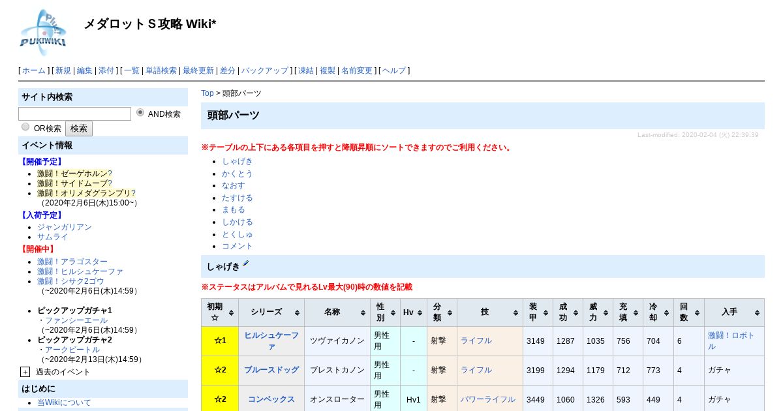The width and height of the screenshot is (783, 411).
Task: Open バックアップ in the top navigation
Action: 265,70
